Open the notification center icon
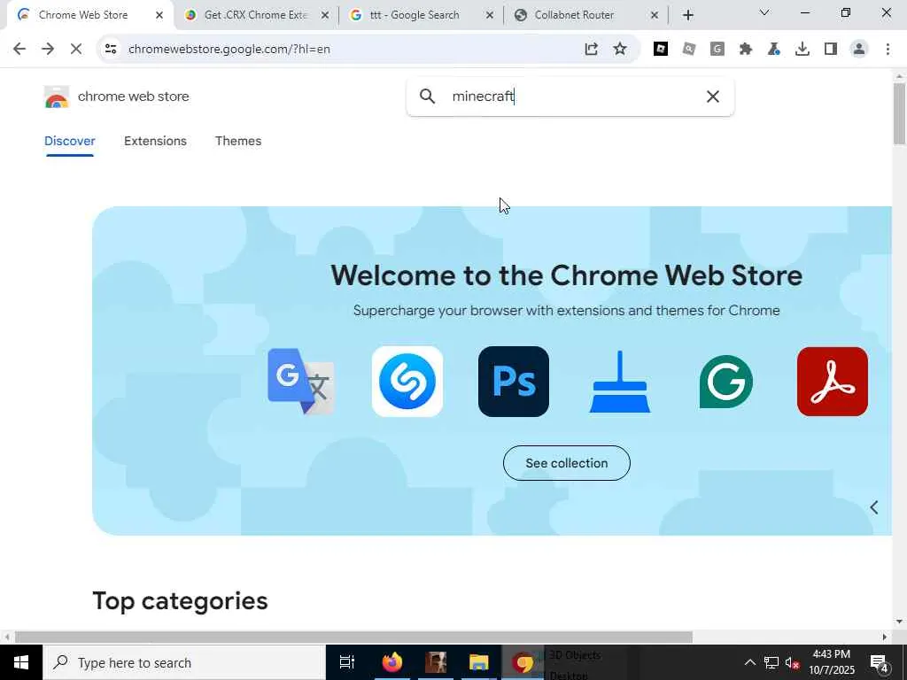907x680 pixels. click(x=880, y=662)
